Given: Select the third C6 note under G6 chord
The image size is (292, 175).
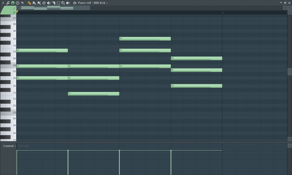Looking at the screenshot, I should click(x=145, y=66).
